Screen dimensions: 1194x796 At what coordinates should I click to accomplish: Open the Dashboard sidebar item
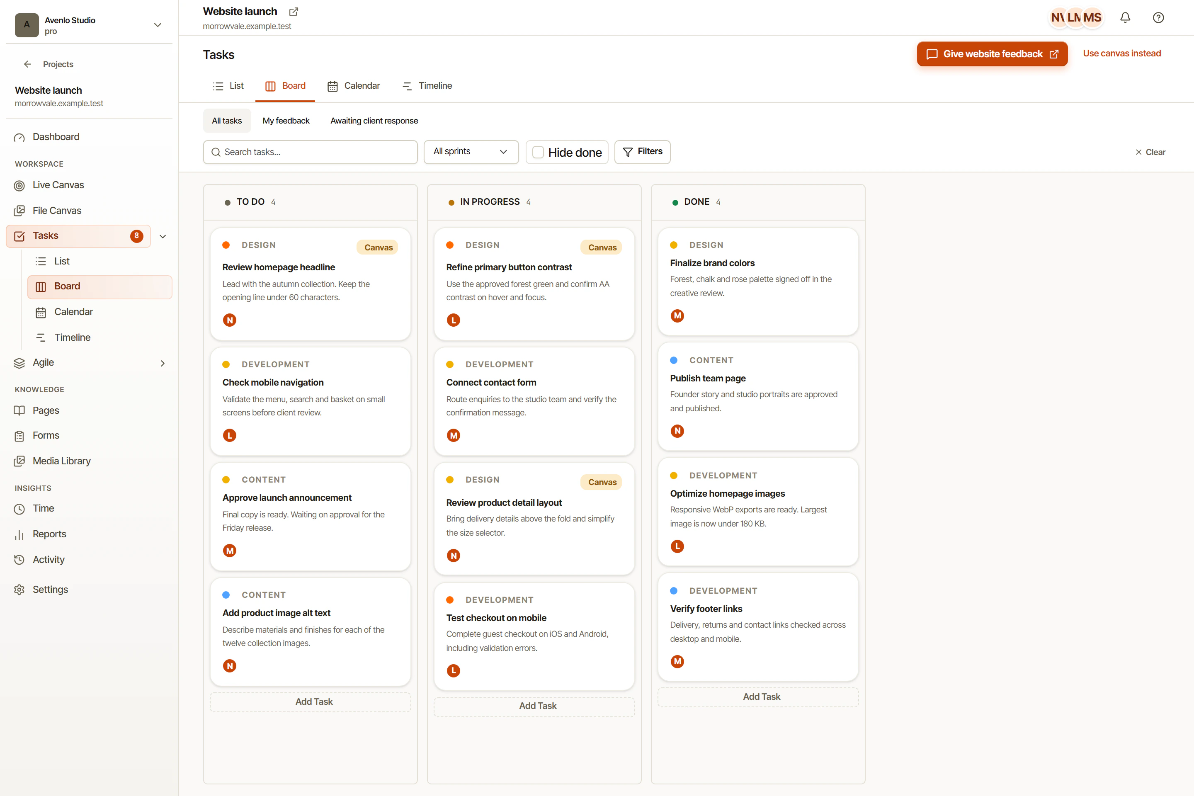[x=89, y=137]
